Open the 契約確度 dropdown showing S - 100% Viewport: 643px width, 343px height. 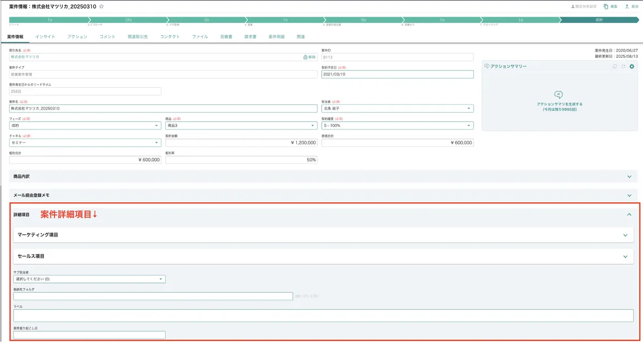tap(397, 125)
